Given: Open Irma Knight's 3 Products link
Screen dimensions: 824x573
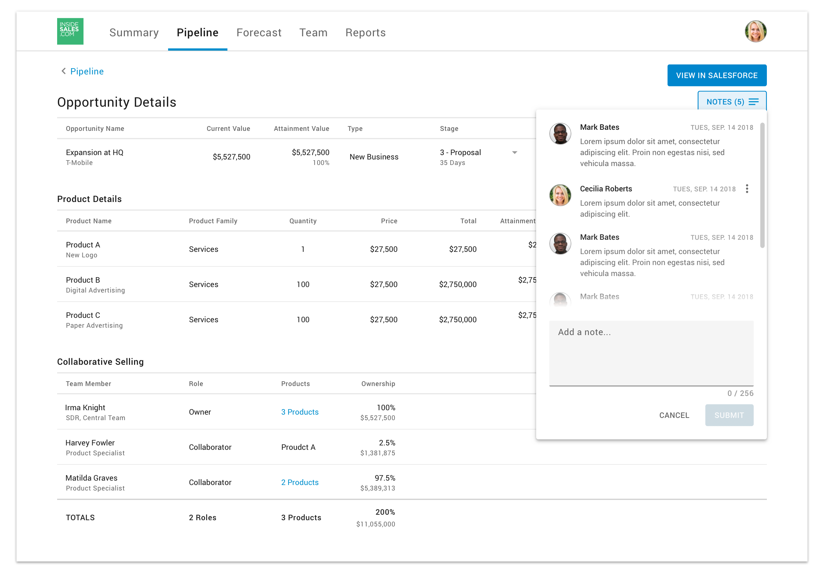Looking at the screenshot, I should click(300, 412).
